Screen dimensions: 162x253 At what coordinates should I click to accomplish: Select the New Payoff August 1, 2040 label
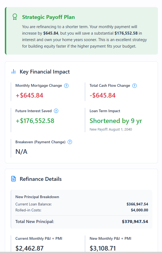[112, 129]
